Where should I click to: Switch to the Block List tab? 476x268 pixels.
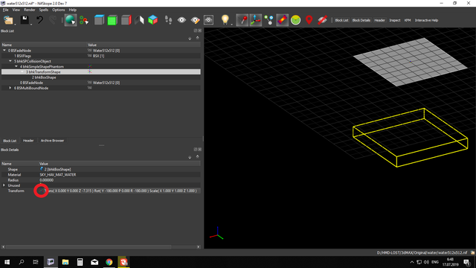coord(10,141)
